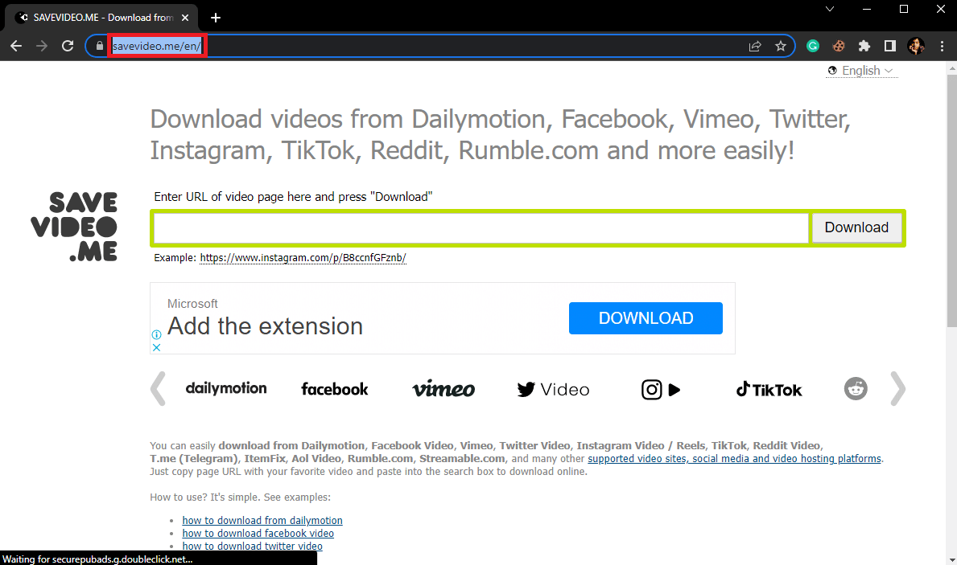This screenshot has width=957, height=565.
Task: Reload the page with the refresh icon
Action: click(x=68, y=46)
